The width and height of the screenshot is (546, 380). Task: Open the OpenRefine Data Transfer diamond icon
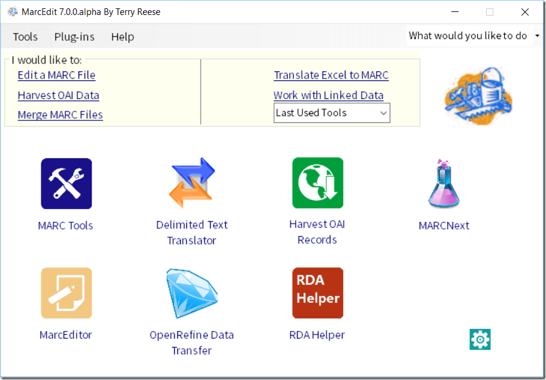point(192,293)
